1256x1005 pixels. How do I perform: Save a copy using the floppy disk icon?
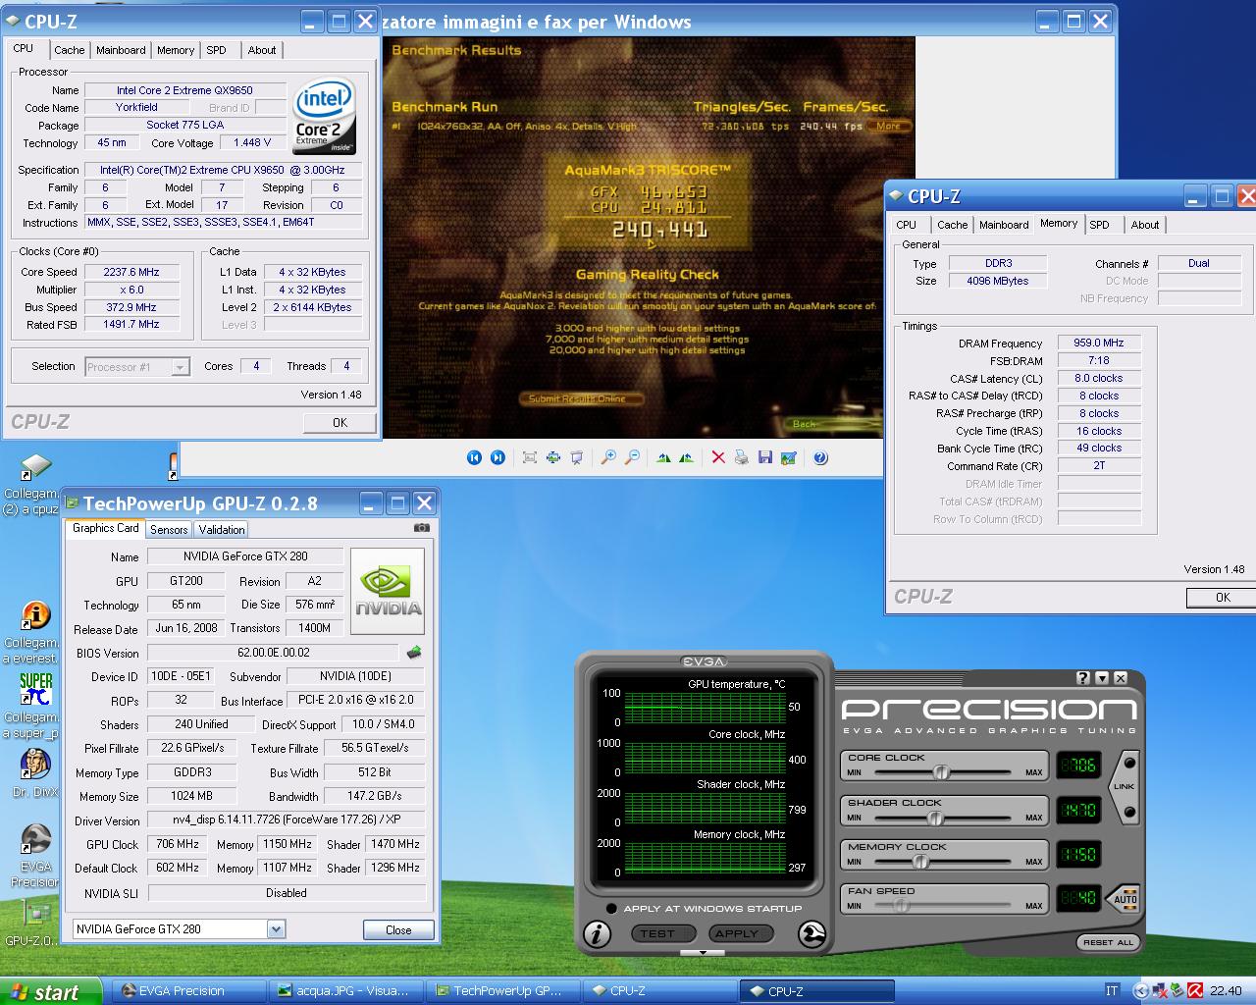pos(765,457)
